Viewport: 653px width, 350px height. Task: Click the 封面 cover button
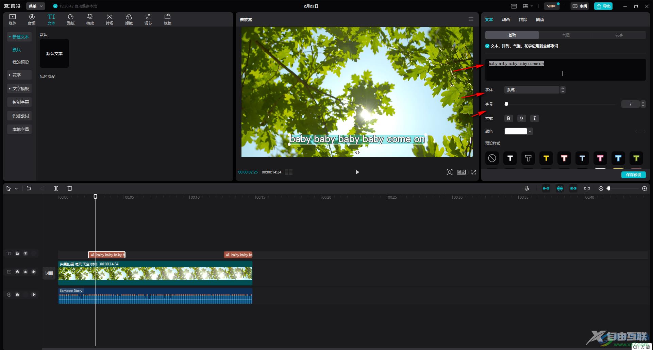[49, 273]
